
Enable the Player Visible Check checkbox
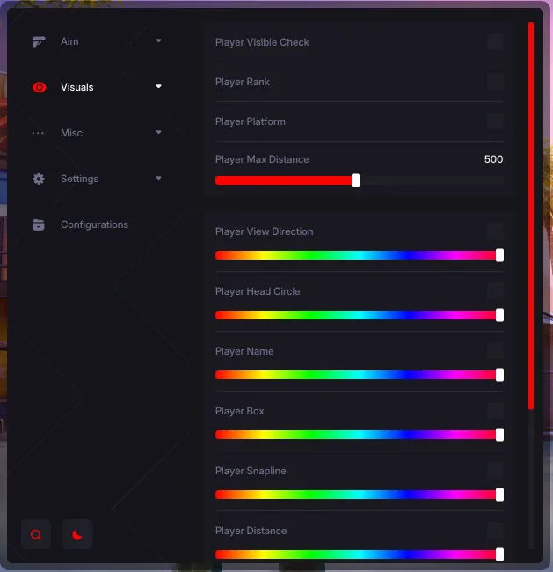pyautogui.click(x=495, y=41)
